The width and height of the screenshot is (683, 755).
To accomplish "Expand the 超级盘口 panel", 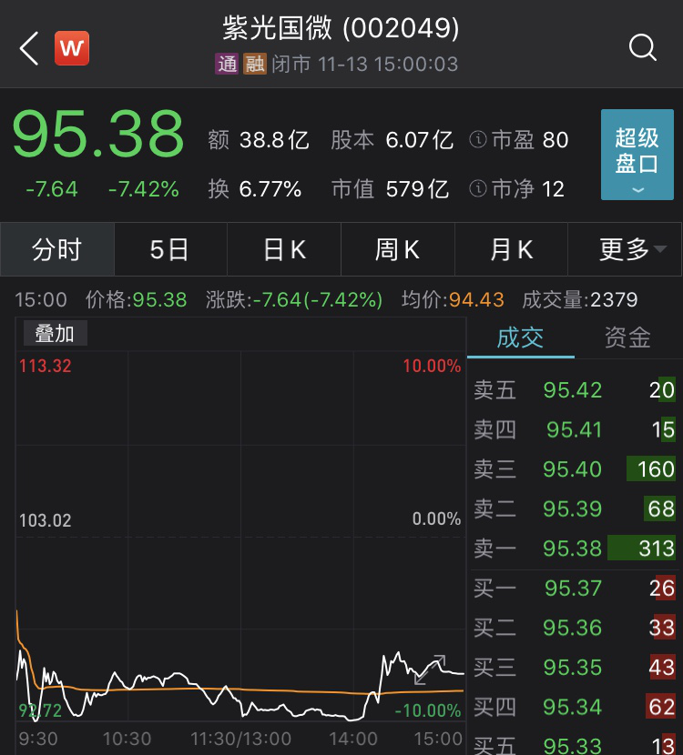I will point(637,155).
